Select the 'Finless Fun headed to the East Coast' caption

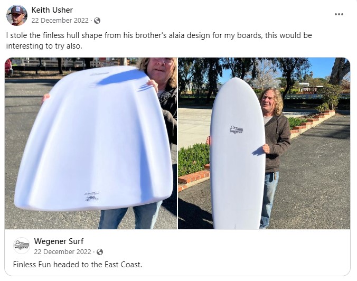coord(78,265)
